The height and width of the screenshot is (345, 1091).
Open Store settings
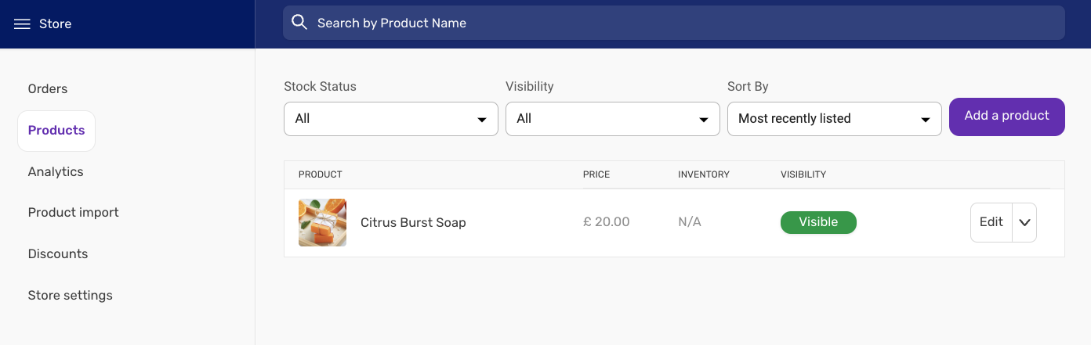point(71,295)
